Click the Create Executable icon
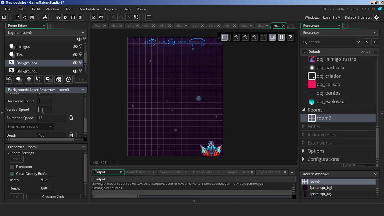The height and width of the screenshot is (216, 384). tap(45, 17)
